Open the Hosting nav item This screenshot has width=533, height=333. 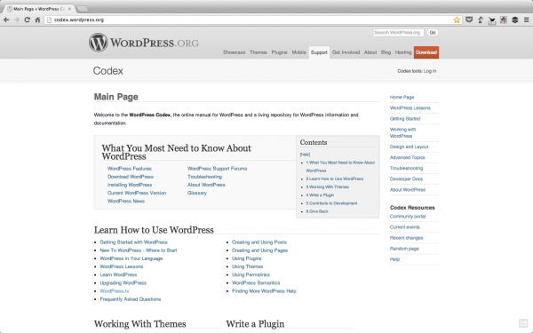coord(403,52)
